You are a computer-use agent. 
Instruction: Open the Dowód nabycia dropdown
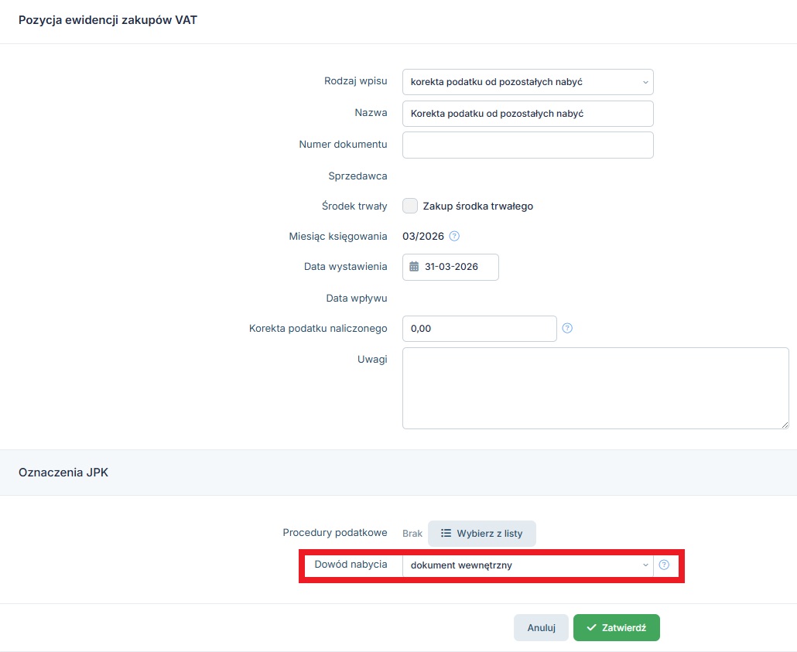coord(527,565)
